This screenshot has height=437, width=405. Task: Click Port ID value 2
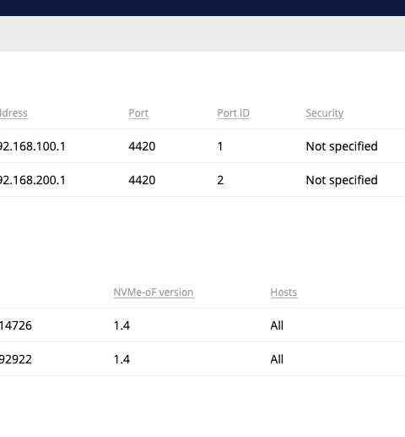coord(220,180)
